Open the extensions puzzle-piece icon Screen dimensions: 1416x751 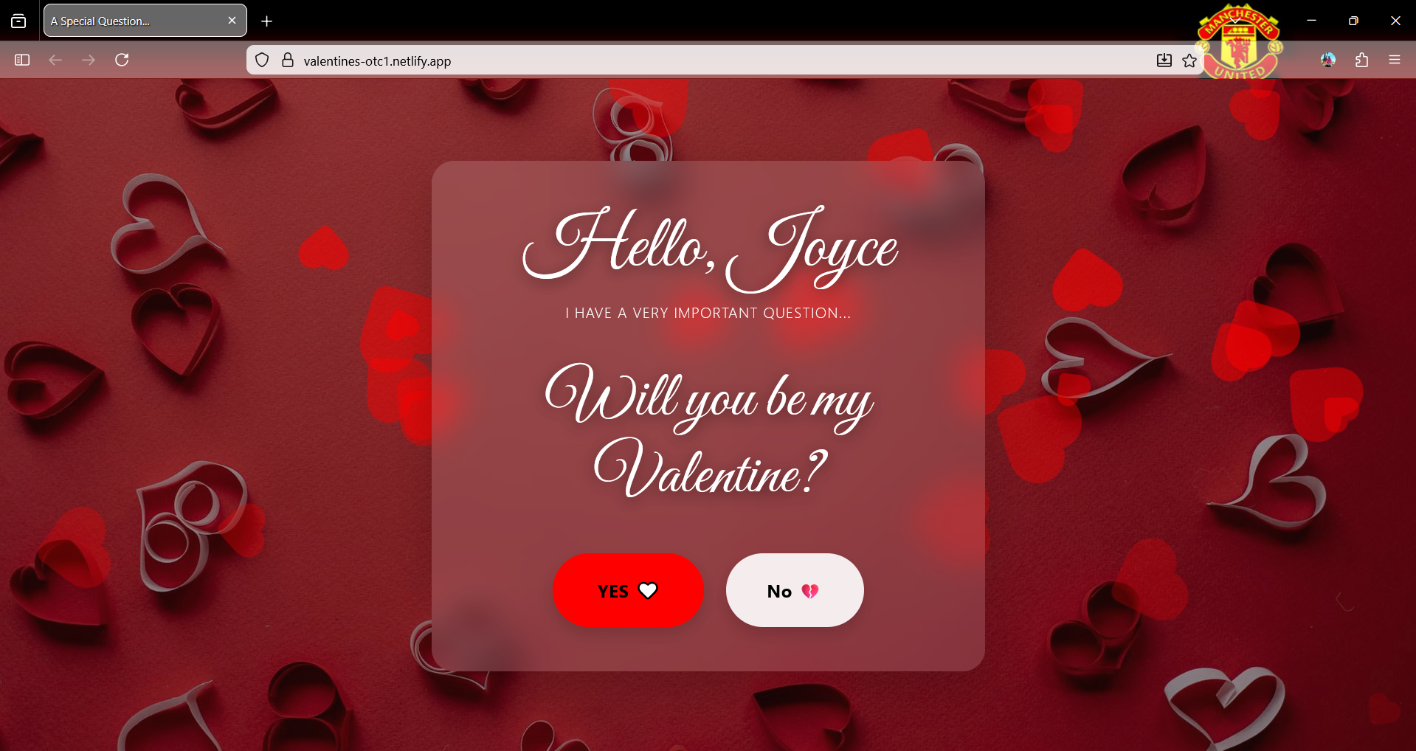point(1361,60)
